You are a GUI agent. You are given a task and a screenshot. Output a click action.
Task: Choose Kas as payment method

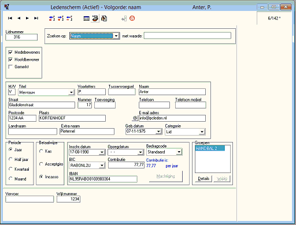pos(41,151)
